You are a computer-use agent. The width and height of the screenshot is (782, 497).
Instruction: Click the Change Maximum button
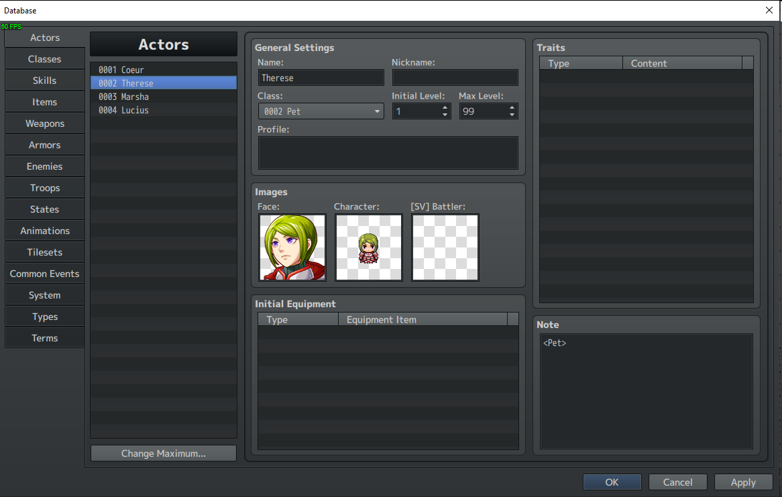164,453
